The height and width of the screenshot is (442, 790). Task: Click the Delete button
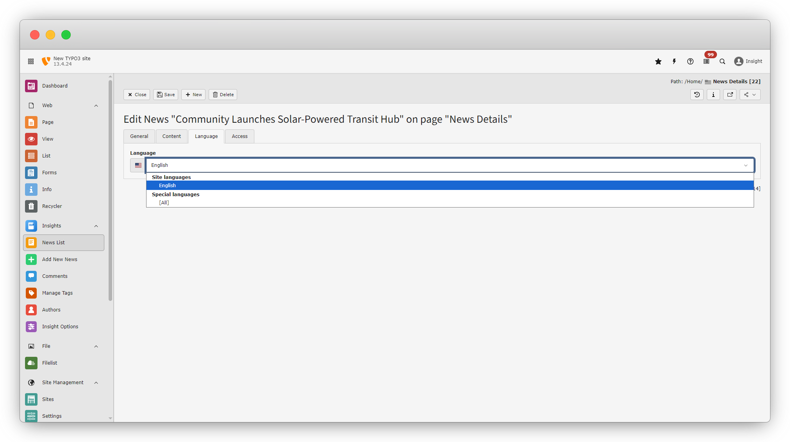click(x=223, y=95)
